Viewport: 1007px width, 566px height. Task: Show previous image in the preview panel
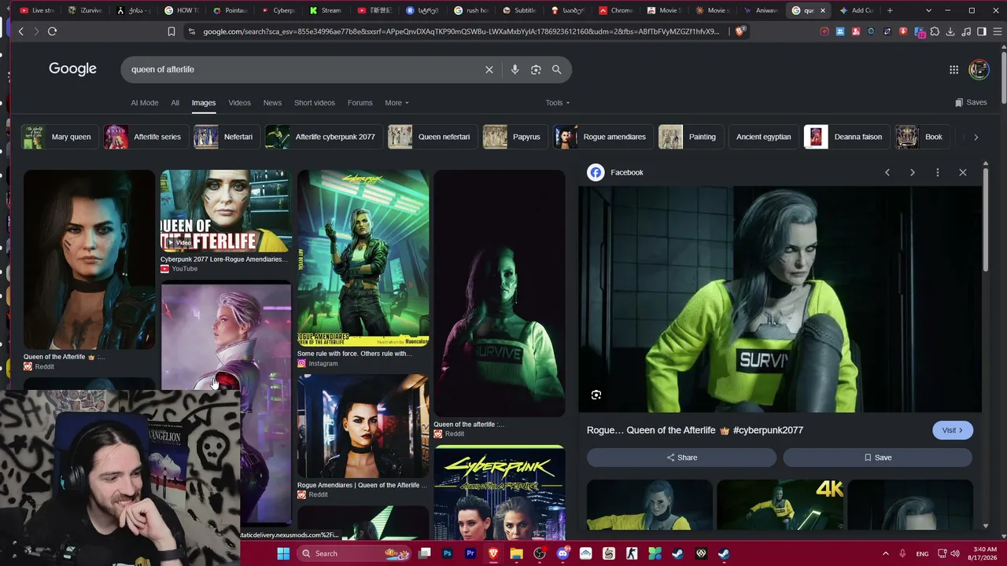[x=887, y=172]
